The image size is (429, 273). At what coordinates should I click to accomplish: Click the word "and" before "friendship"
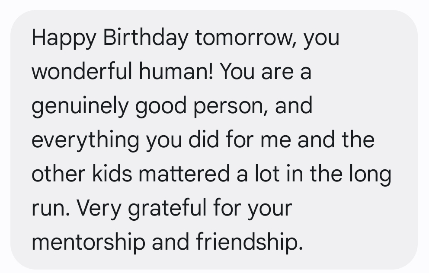pyautogui.click(x=170, y=242)
